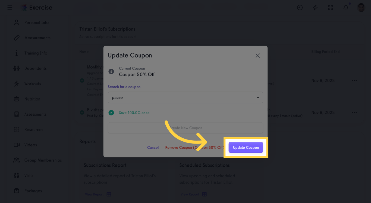Click the quick actions lightning bolt icon
The height and width of the screenshot is (203, 371).
point(315,7)
